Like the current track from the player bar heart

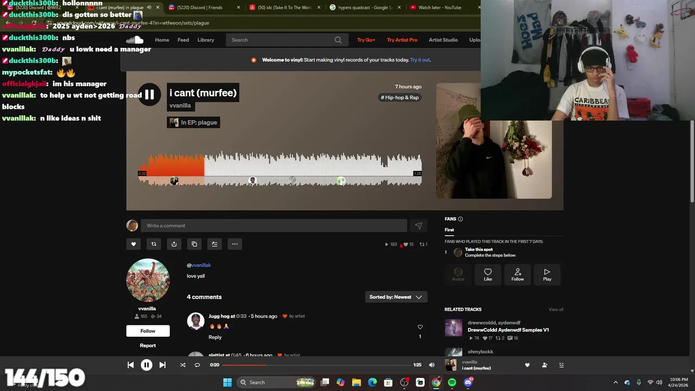coord(527,365)
